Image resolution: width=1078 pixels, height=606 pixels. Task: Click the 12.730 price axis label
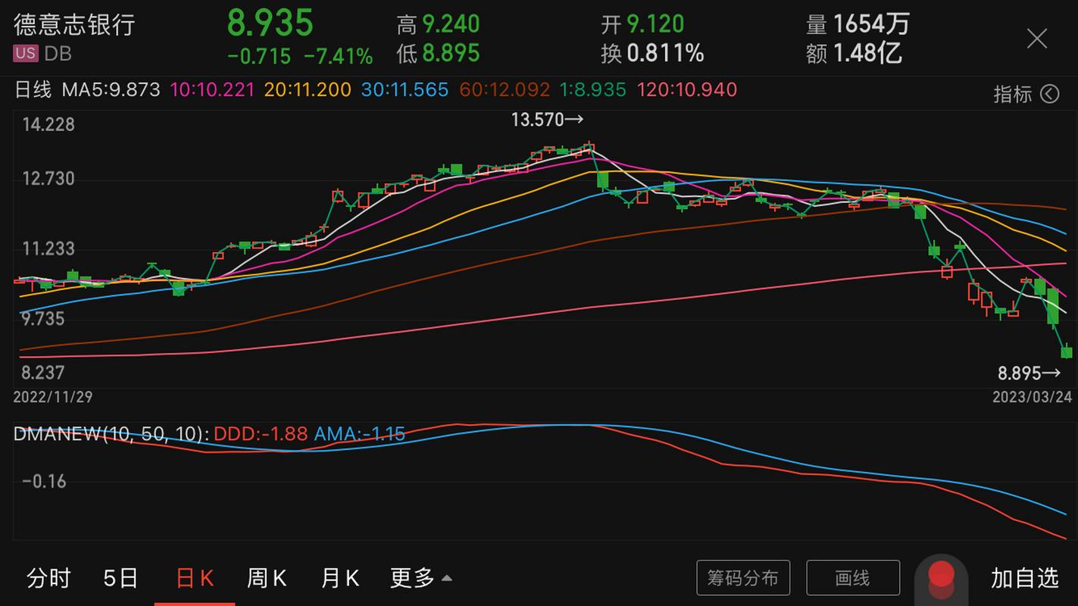point(48,179)
